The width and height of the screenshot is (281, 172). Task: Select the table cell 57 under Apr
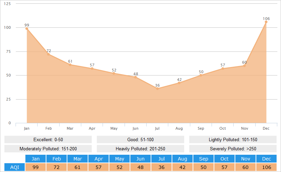(99, 167)
